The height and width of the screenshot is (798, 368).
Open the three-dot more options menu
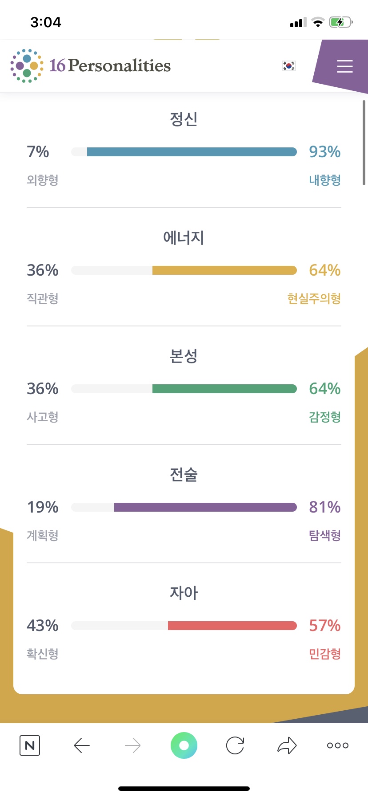pos(338,745)
